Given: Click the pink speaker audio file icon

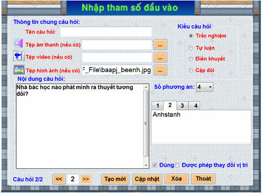Looking at the screenshot, I should [19, 43].
